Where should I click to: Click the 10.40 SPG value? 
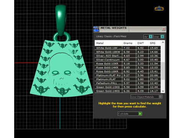click(x=154, y=60)
